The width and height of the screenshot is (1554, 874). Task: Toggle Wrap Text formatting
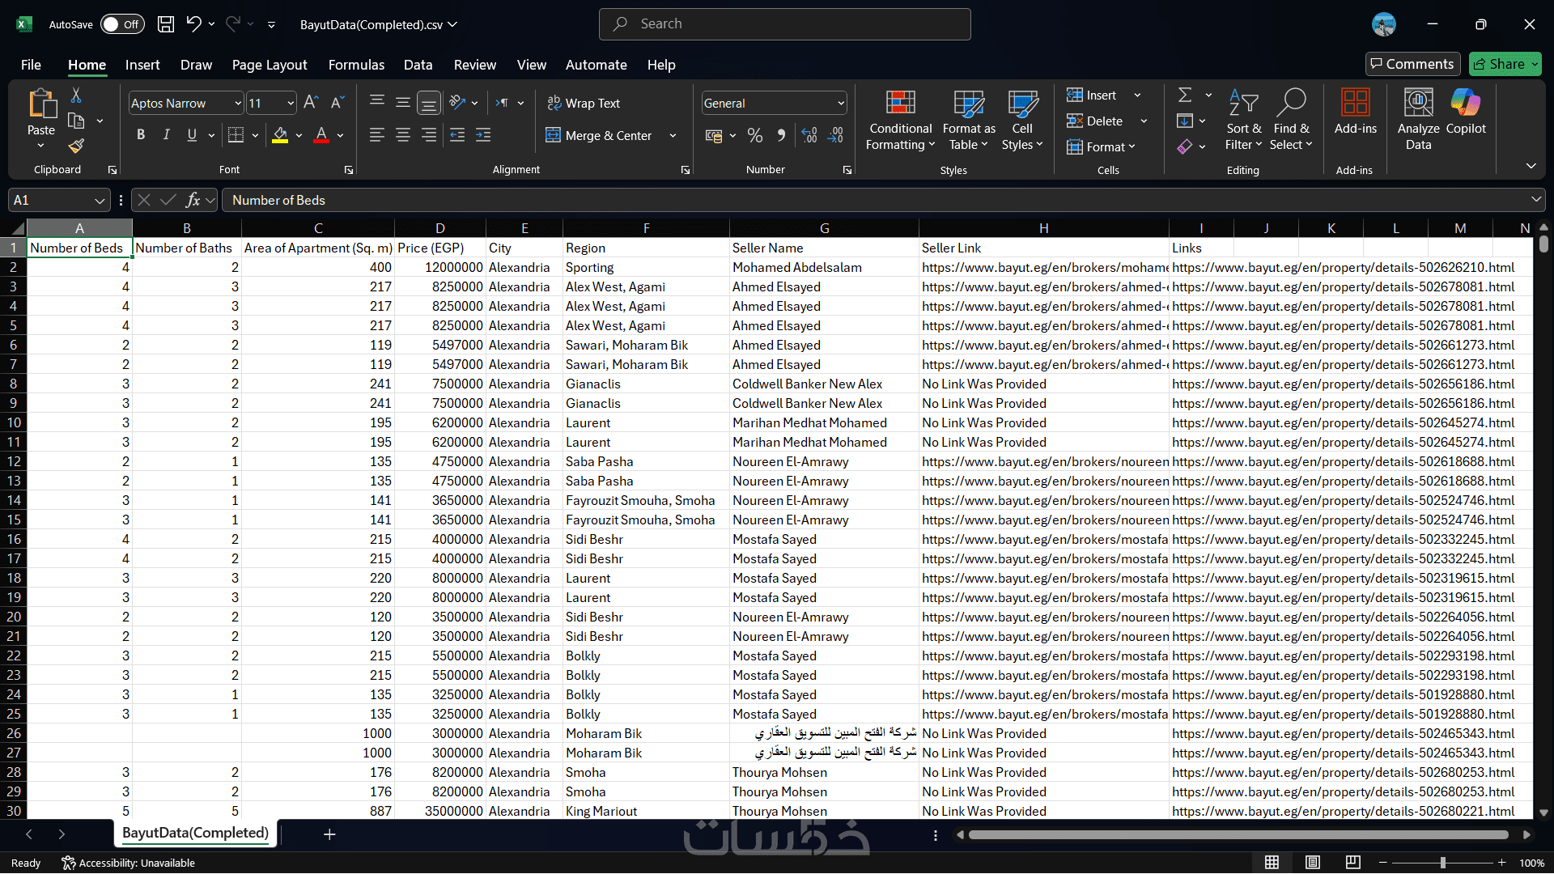[584, 104]
